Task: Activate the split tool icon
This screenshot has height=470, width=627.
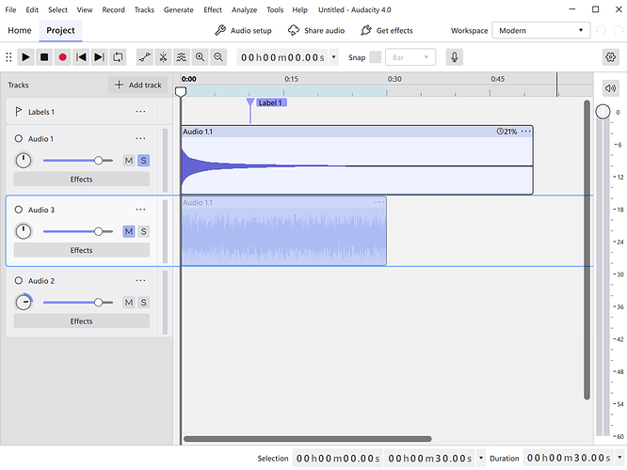Action: click(x=163, y=57)
